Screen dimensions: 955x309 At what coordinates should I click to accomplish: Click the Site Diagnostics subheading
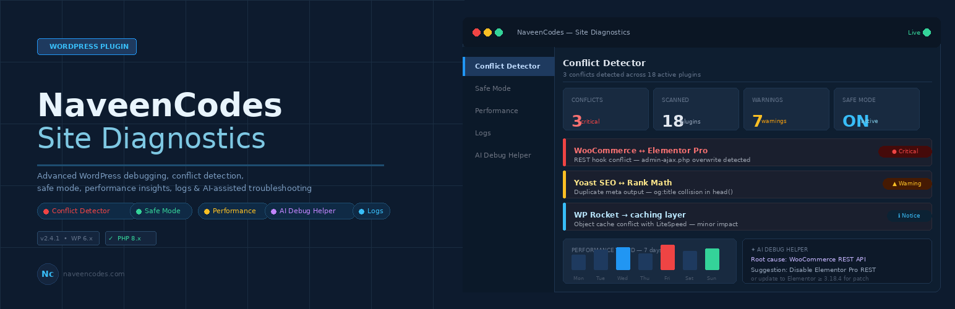coord(152,139)
